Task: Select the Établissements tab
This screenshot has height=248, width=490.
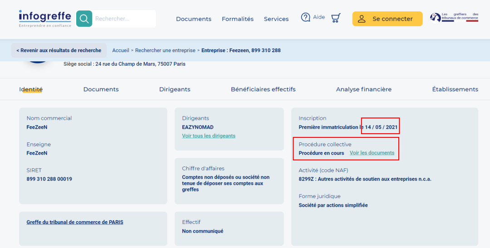Action: [455, 89]
